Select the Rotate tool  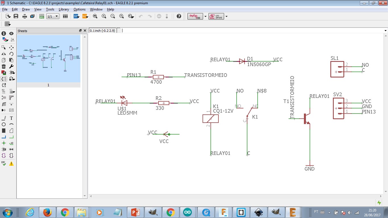coord(11,54)
